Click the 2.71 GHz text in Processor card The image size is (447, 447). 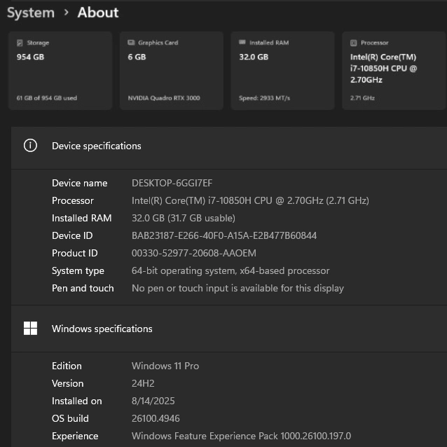pos(362,98)
